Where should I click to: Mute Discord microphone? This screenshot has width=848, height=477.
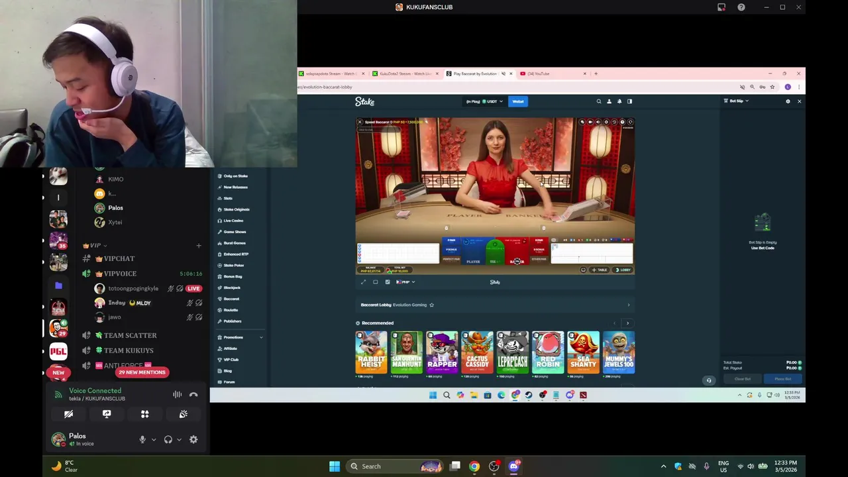point(142,439)
